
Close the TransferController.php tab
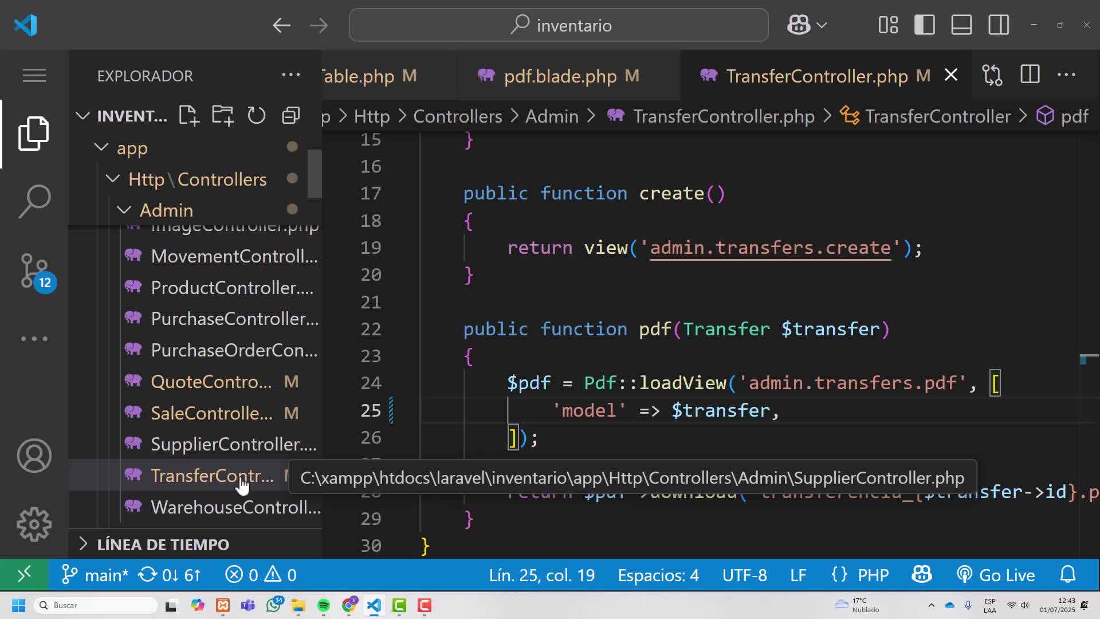point(951,75)
